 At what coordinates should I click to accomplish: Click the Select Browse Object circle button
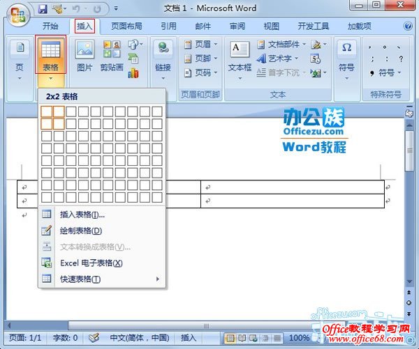pos(409,303)
